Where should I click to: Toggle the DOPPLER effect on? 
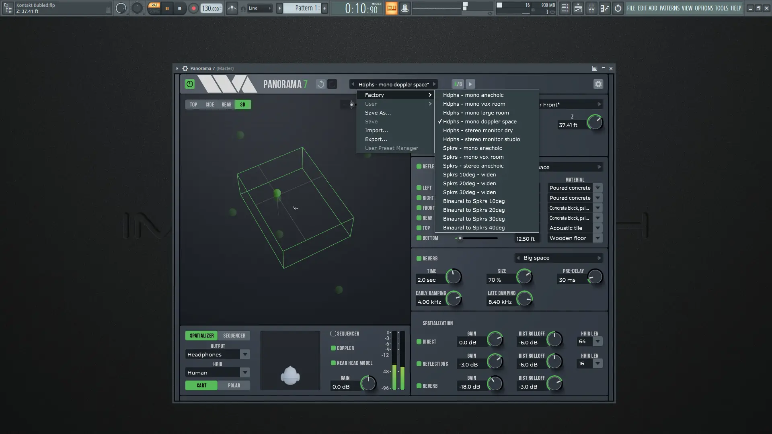[333, 348]
